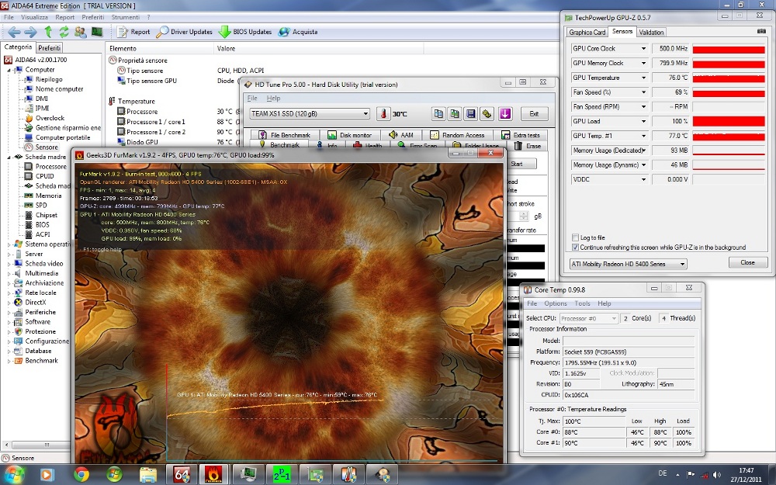The image size is (776, 485).
Task: Open the Visualizza menu in AIDA64
Action: (x=35, y=17)
